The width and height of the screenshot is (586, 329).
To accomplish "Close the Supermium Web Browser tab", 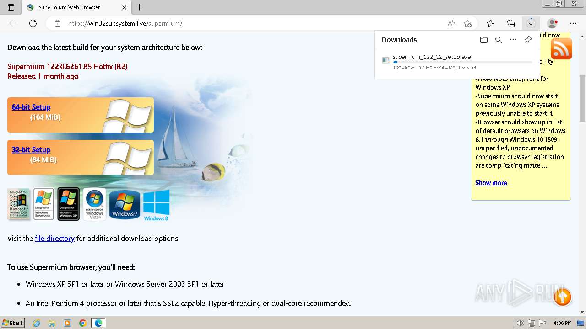I will coord(125,7).
